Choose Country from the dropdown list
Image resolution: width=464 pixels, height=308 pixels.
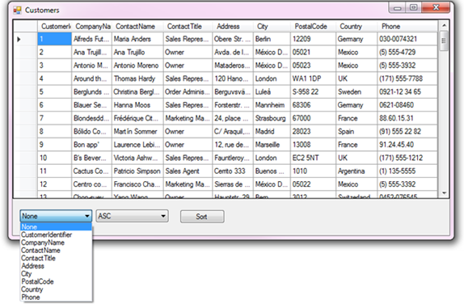(56, 289)
